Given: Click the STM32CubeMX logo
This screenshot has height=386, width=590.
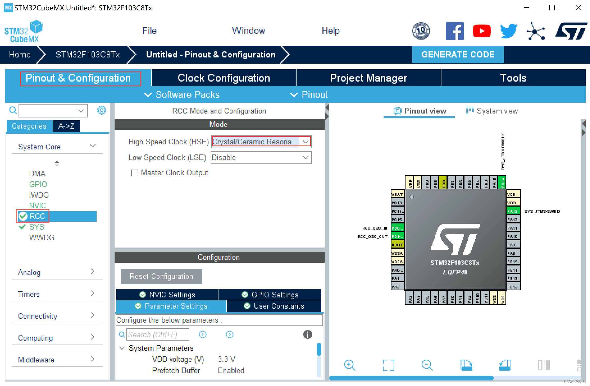Looking at the screenshot, I should click(x=24, y=31).
